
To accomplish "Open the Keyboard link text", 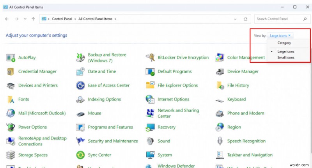I will coord(237,99).
